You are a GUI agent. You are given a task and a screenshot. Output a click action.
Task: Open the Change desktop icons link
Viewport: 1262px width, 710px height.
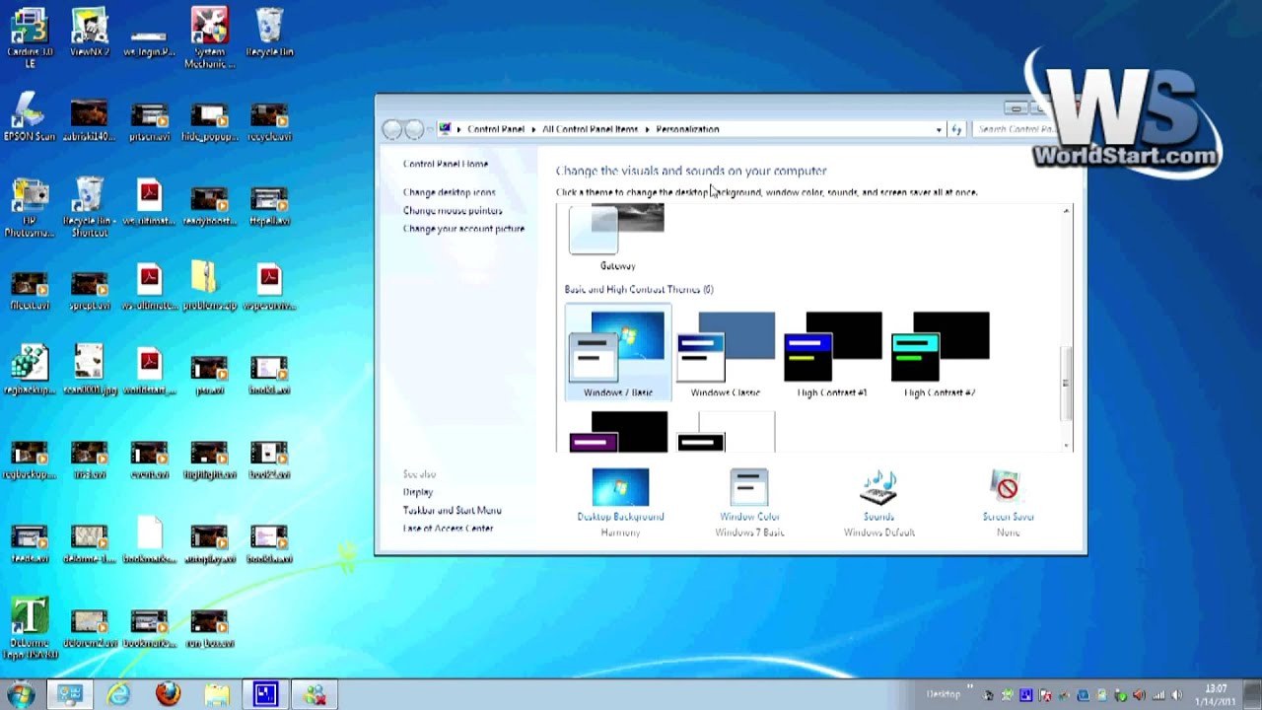click(x=449, y=192)
